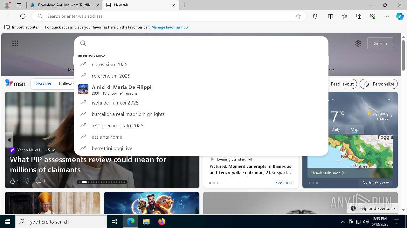
Task: Choose berrettini oggi live suggestion
Action: 201,148
